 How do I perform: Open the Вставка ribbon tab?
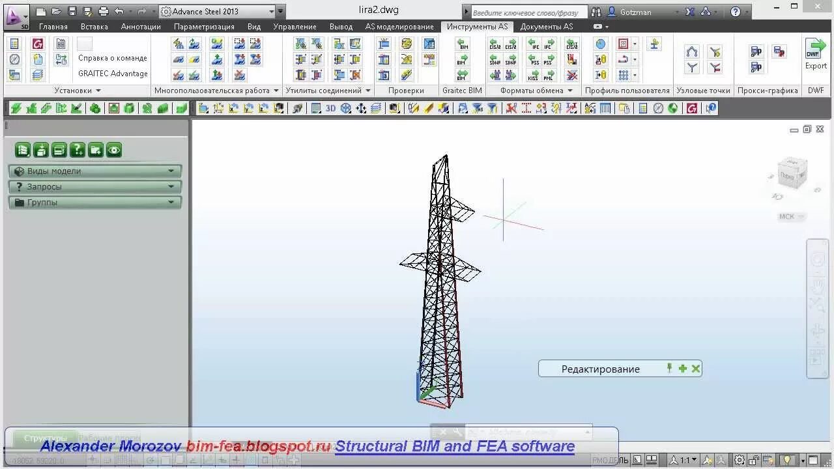coord(94,27)
